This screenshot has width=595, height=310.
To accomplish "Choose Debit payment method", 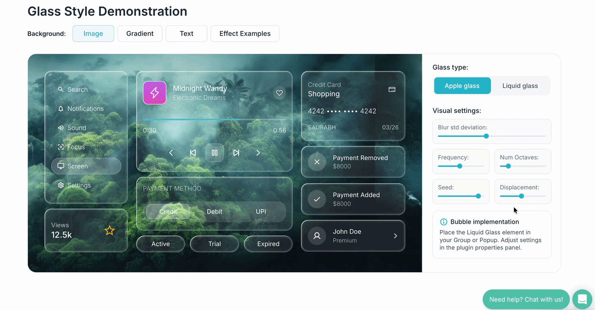I will pyautogui.click(x=214, y=212).
